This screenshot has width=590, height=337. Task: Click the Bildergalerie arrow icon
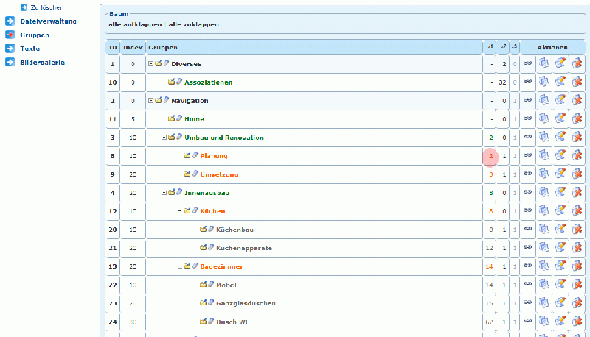(x=10, y=62)
